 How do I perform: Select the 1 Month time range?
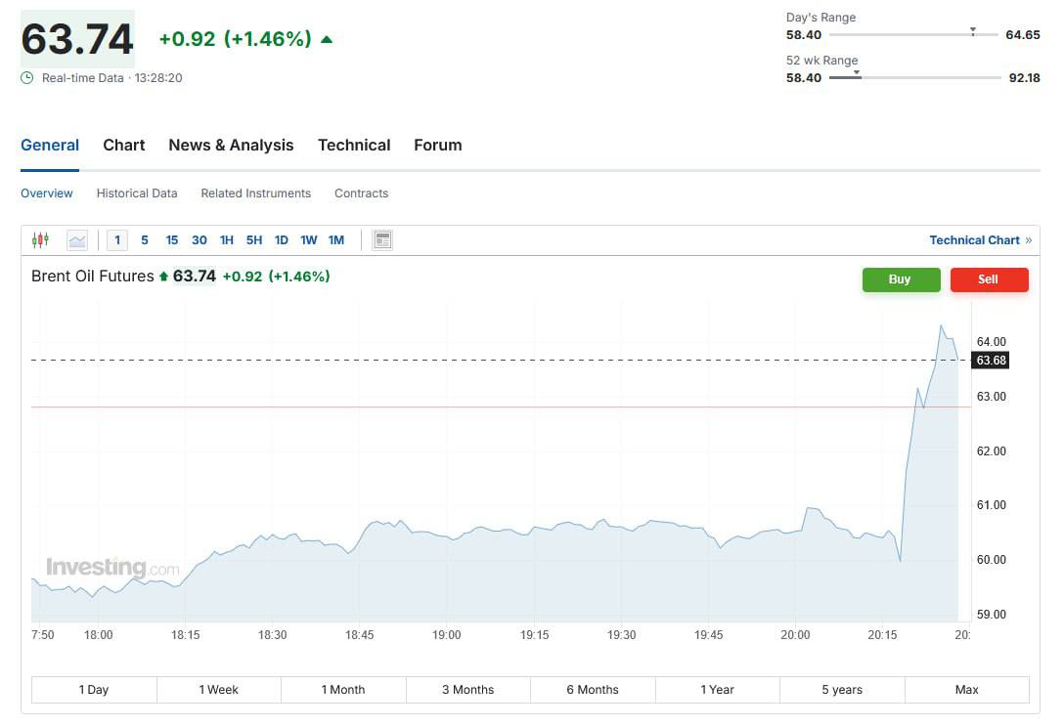pyautogui.click(x=343, y=690)
